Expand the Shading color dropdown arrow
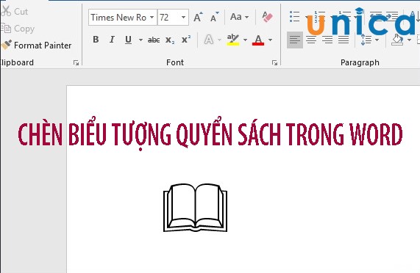The width and height of the screenshot is (420, 273). click(x=409, y=40)
